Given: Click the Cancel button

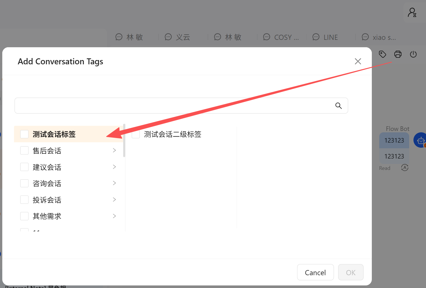Looking at the screenshot, I should tap(315, 272).
